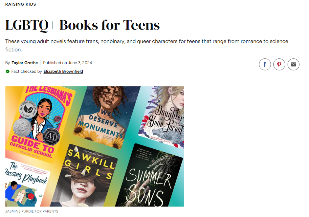Open Elizabeth Brownfield fact checker link
The height and width of the screenshot is (217, 309).
point(63,71)
